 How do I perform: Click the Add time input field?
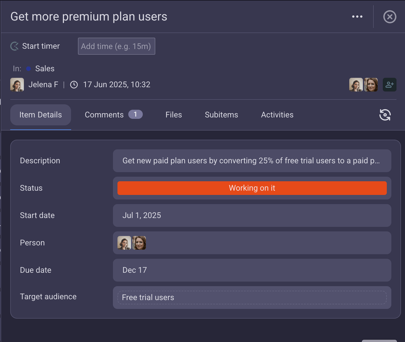click(116, 46)
